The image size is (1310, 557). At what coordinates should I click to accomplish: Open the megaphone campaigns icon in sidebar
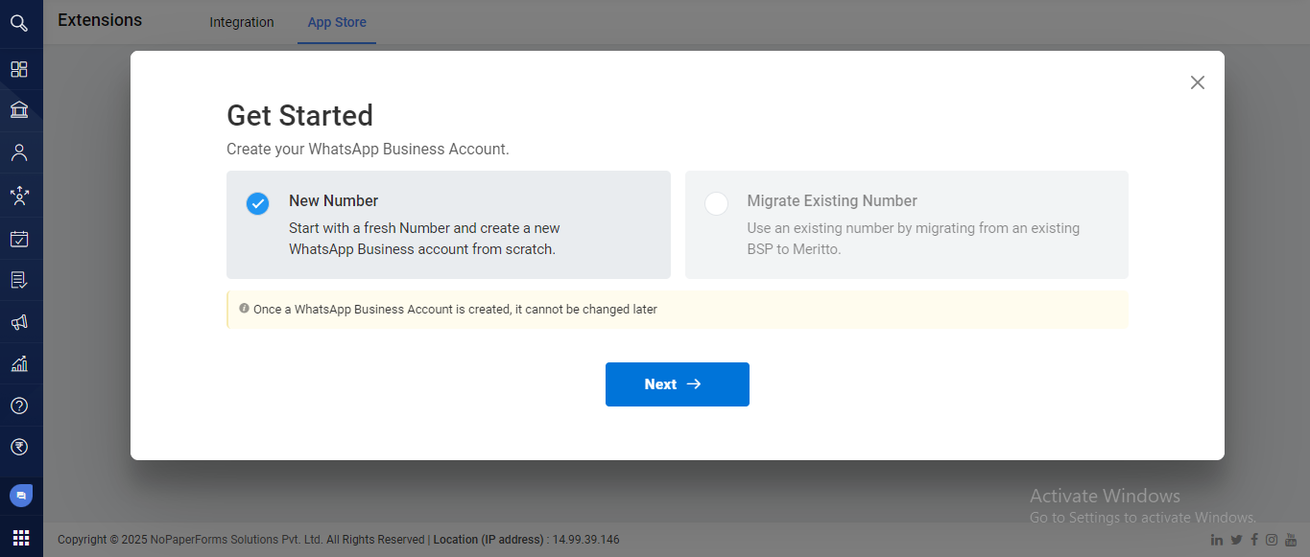19,322
